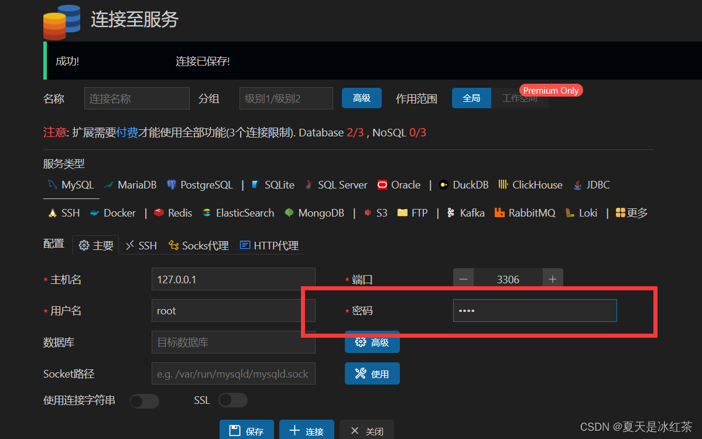Click the 用户名 field containing root
Image resolution: width=702 pixels, height=439 pixels.
233,311
